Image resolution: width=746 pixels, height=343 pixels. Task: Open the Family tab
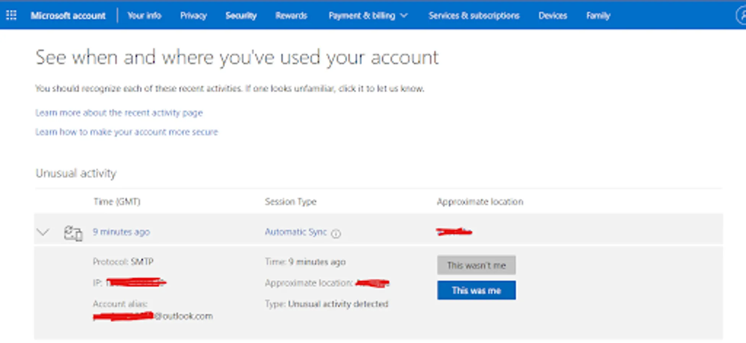click(x=598, y=16)
